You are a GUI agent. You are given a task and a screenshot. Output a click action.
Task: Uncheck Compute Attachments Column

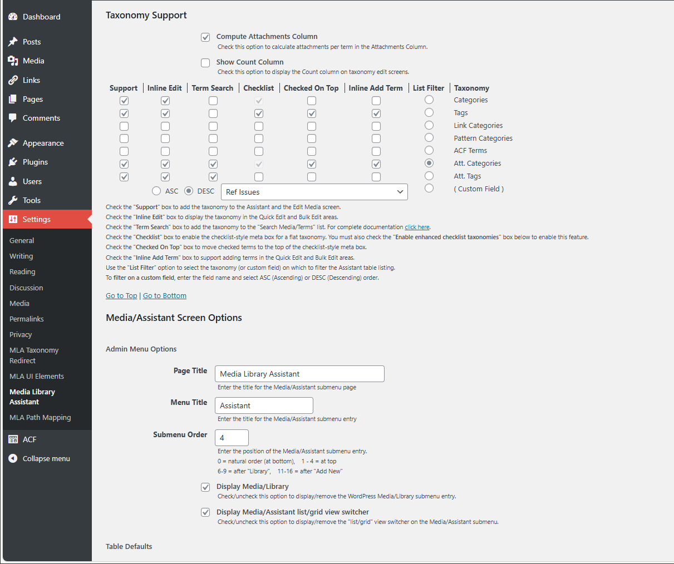click(x=205, y=37)
